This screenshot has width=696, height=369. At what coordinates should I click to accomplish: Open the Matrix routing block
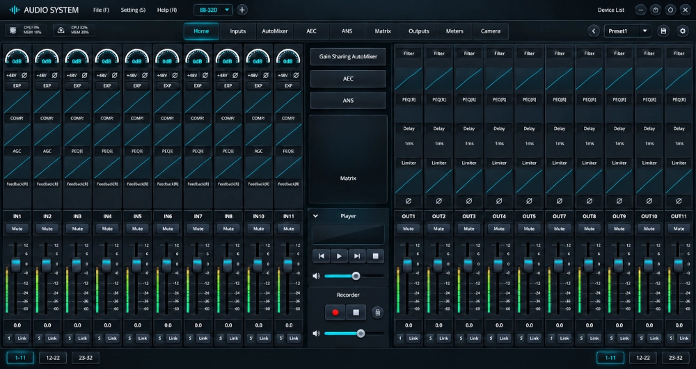(348, 159)
